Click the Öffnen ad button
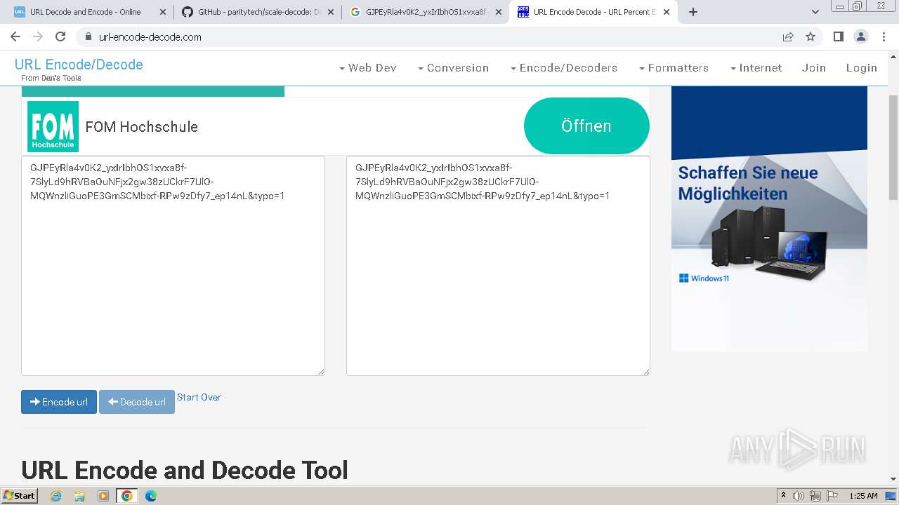Image resolution: width=899 pixels, height=505 pixels. (586, 126)
